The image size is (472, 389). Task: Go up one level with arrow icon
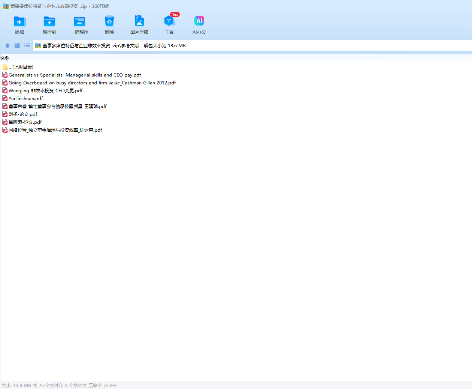point(7,45)
